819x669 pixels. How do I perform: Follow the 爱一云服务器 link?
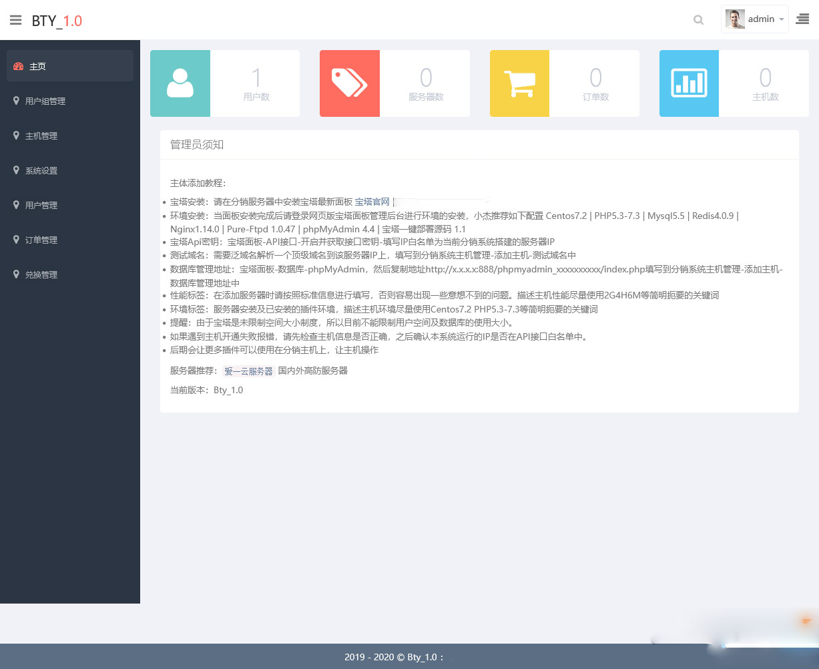[248, 371]
